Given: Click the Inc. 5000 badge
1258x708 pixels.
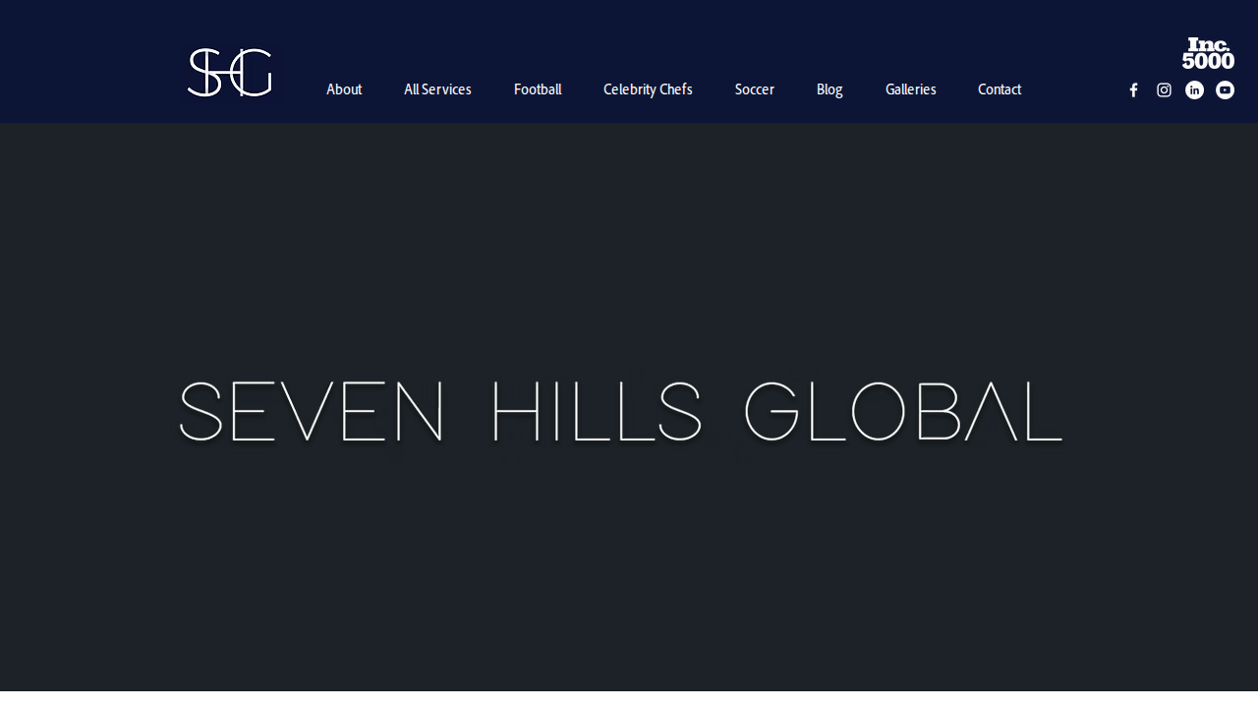Looking at the screenshot, I should point(1208,53).
